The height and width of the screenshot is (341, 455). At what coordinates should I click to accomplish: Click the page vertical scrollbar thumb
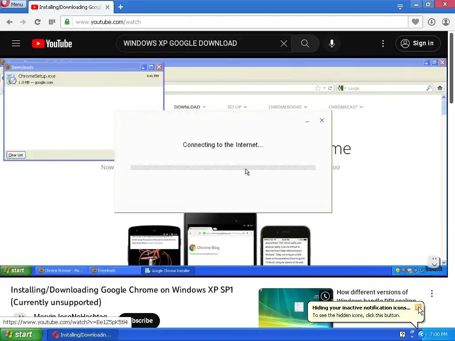tap(451, 68)
